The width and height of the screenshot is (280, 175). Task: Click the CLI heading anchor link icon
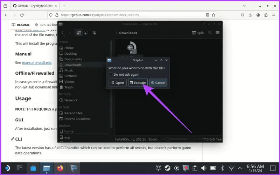(13, 139)
